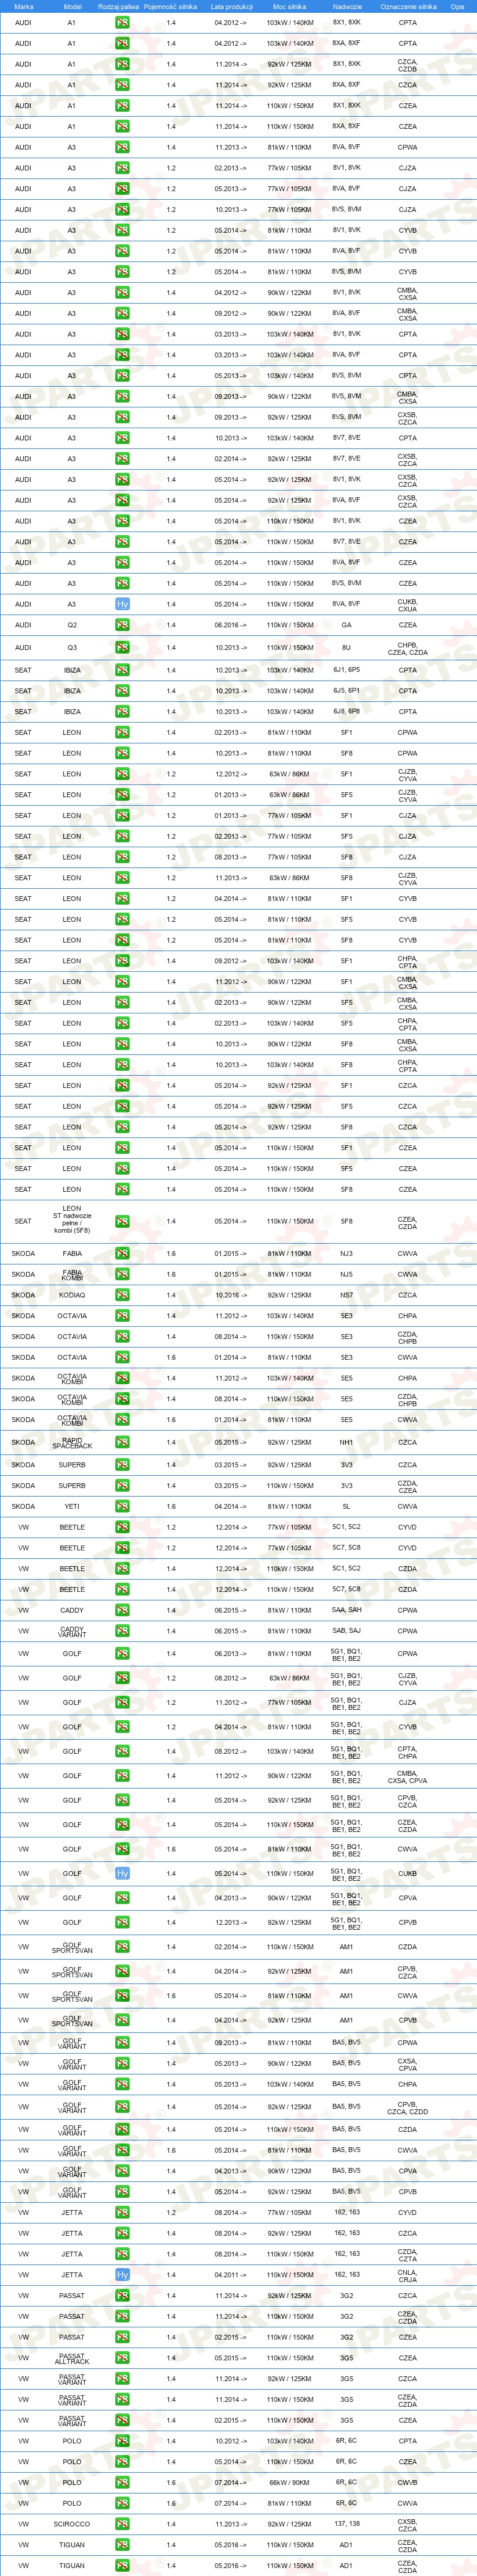Click production date 06.2016 ->
This screenshot has height=2576, width=477.
tap(231, 625)
